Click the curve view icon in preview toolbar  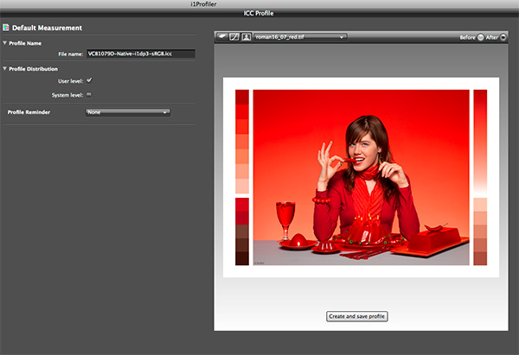coord(234,37)
